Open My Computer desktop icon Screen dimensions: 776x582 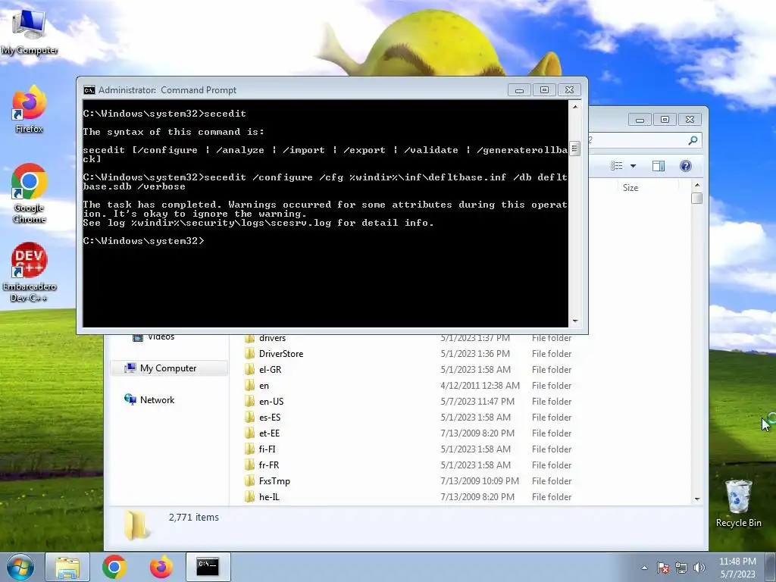tap(30, 32)
